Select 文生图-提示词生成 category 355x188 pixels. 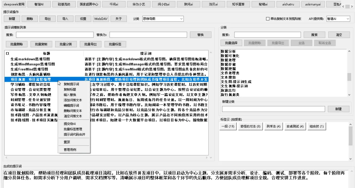(x=236, y=82)
